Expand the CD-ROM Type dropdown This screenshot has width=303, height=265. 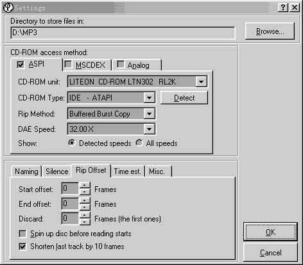(x=149, y=98)
